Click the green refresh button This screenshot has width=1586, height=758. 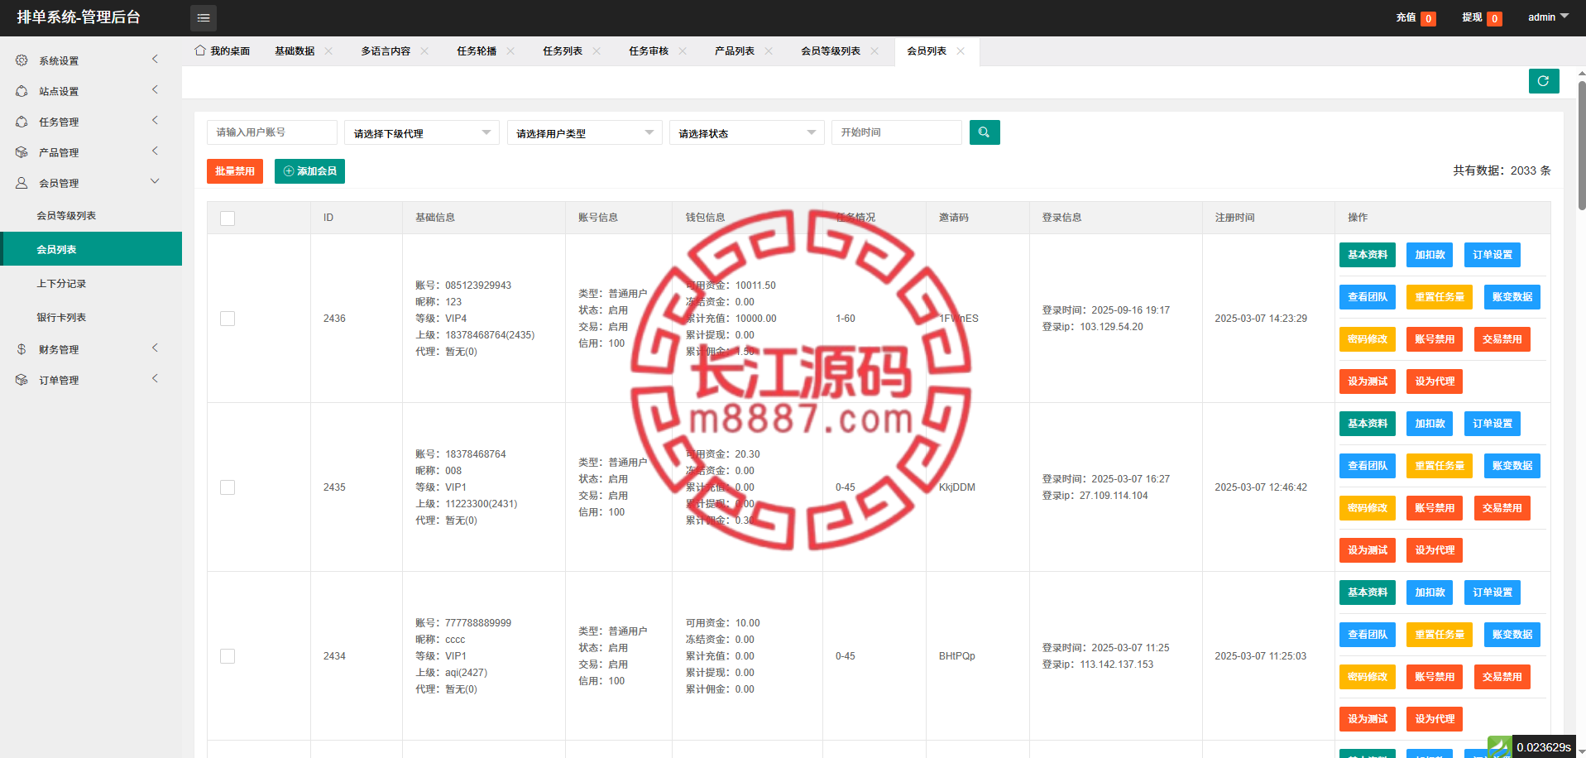click(x=1544, y=81)
